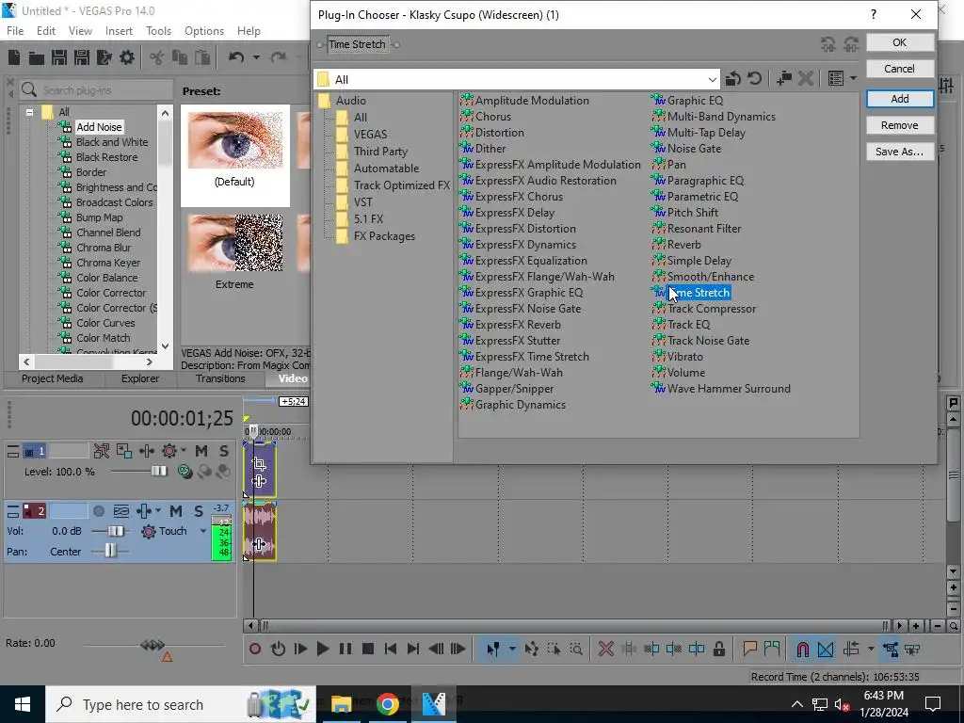Click the Refresh icon in Plug-In Chooser
This screenshot has width=964, height=723.
[x=754, y=79]
